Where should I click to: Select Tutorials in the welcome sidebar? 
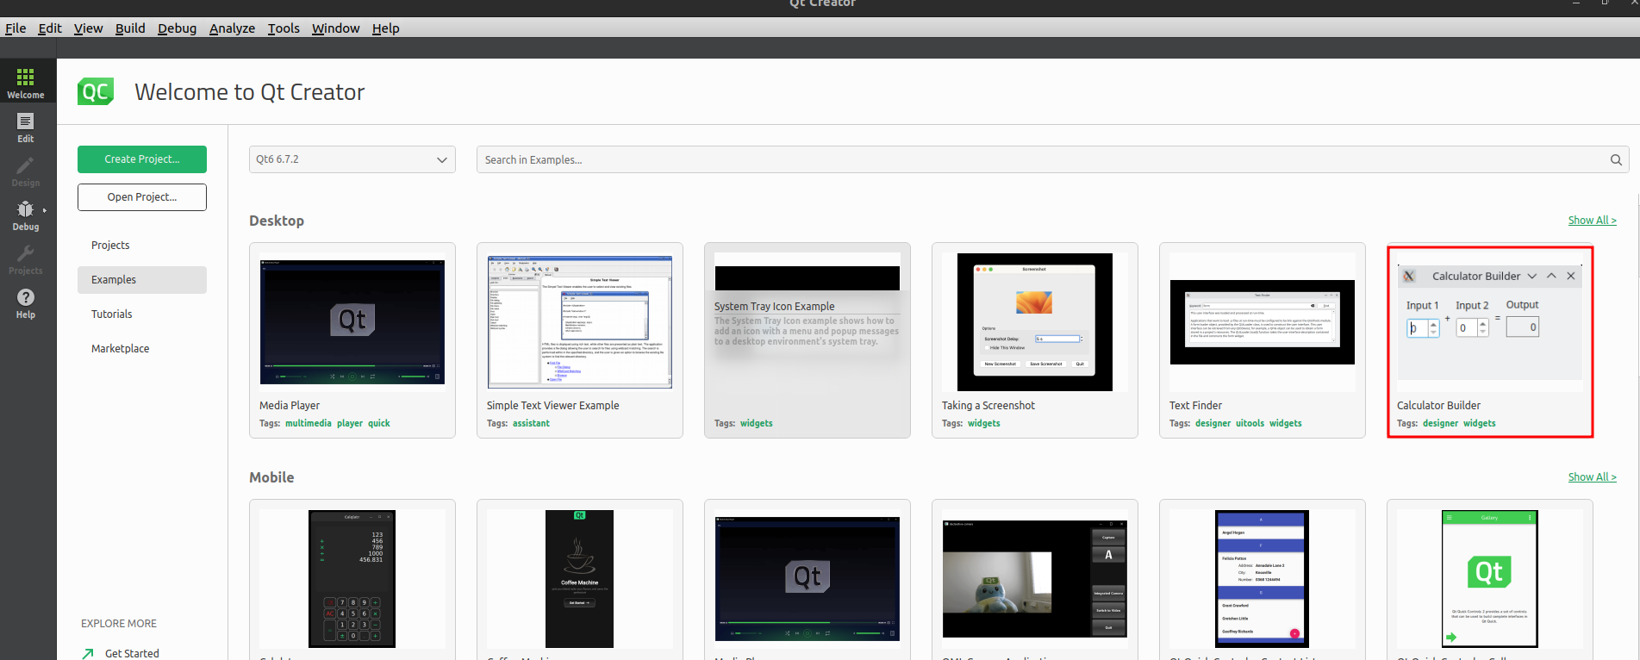coord(142,314)
